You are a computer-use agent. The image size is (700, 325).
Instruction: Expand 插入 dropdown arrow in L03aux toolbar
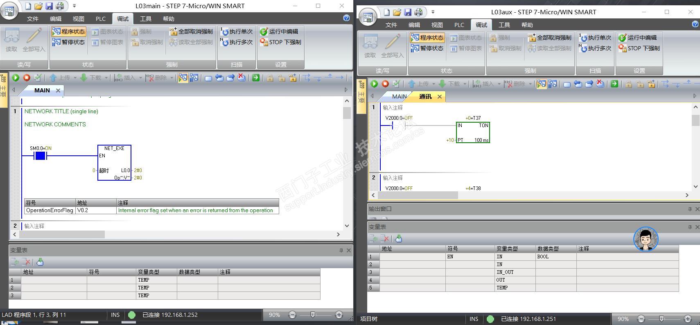tap(499, 84)
